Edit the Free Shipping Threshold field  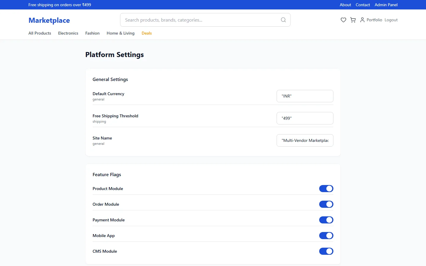coord(305,118)
